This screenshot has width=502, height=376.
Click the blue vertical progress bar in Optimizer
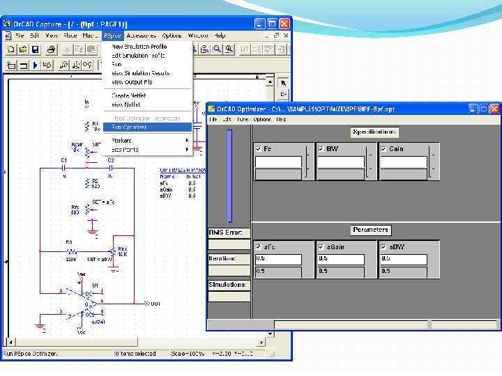(229, 175)
